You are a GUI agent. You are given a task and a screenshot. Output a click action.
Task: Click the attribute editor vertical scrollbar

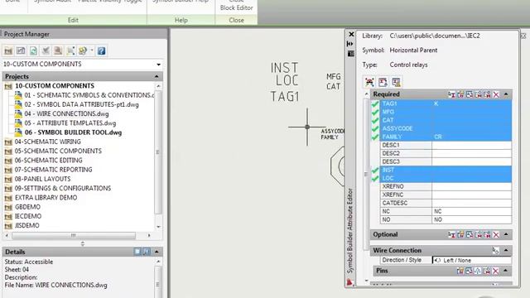[x=366, y=174]
